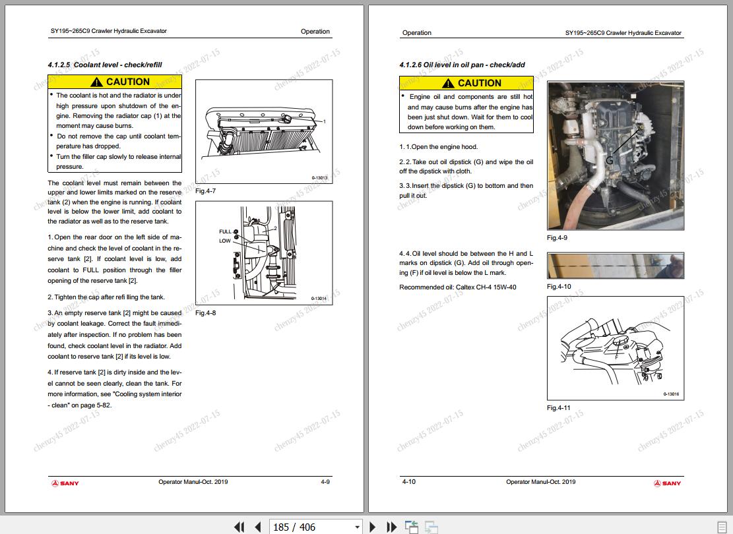
Task: Click the reserve tank diagram Fig.4-8
Action: pyautogui.click(x=264, y=253)
